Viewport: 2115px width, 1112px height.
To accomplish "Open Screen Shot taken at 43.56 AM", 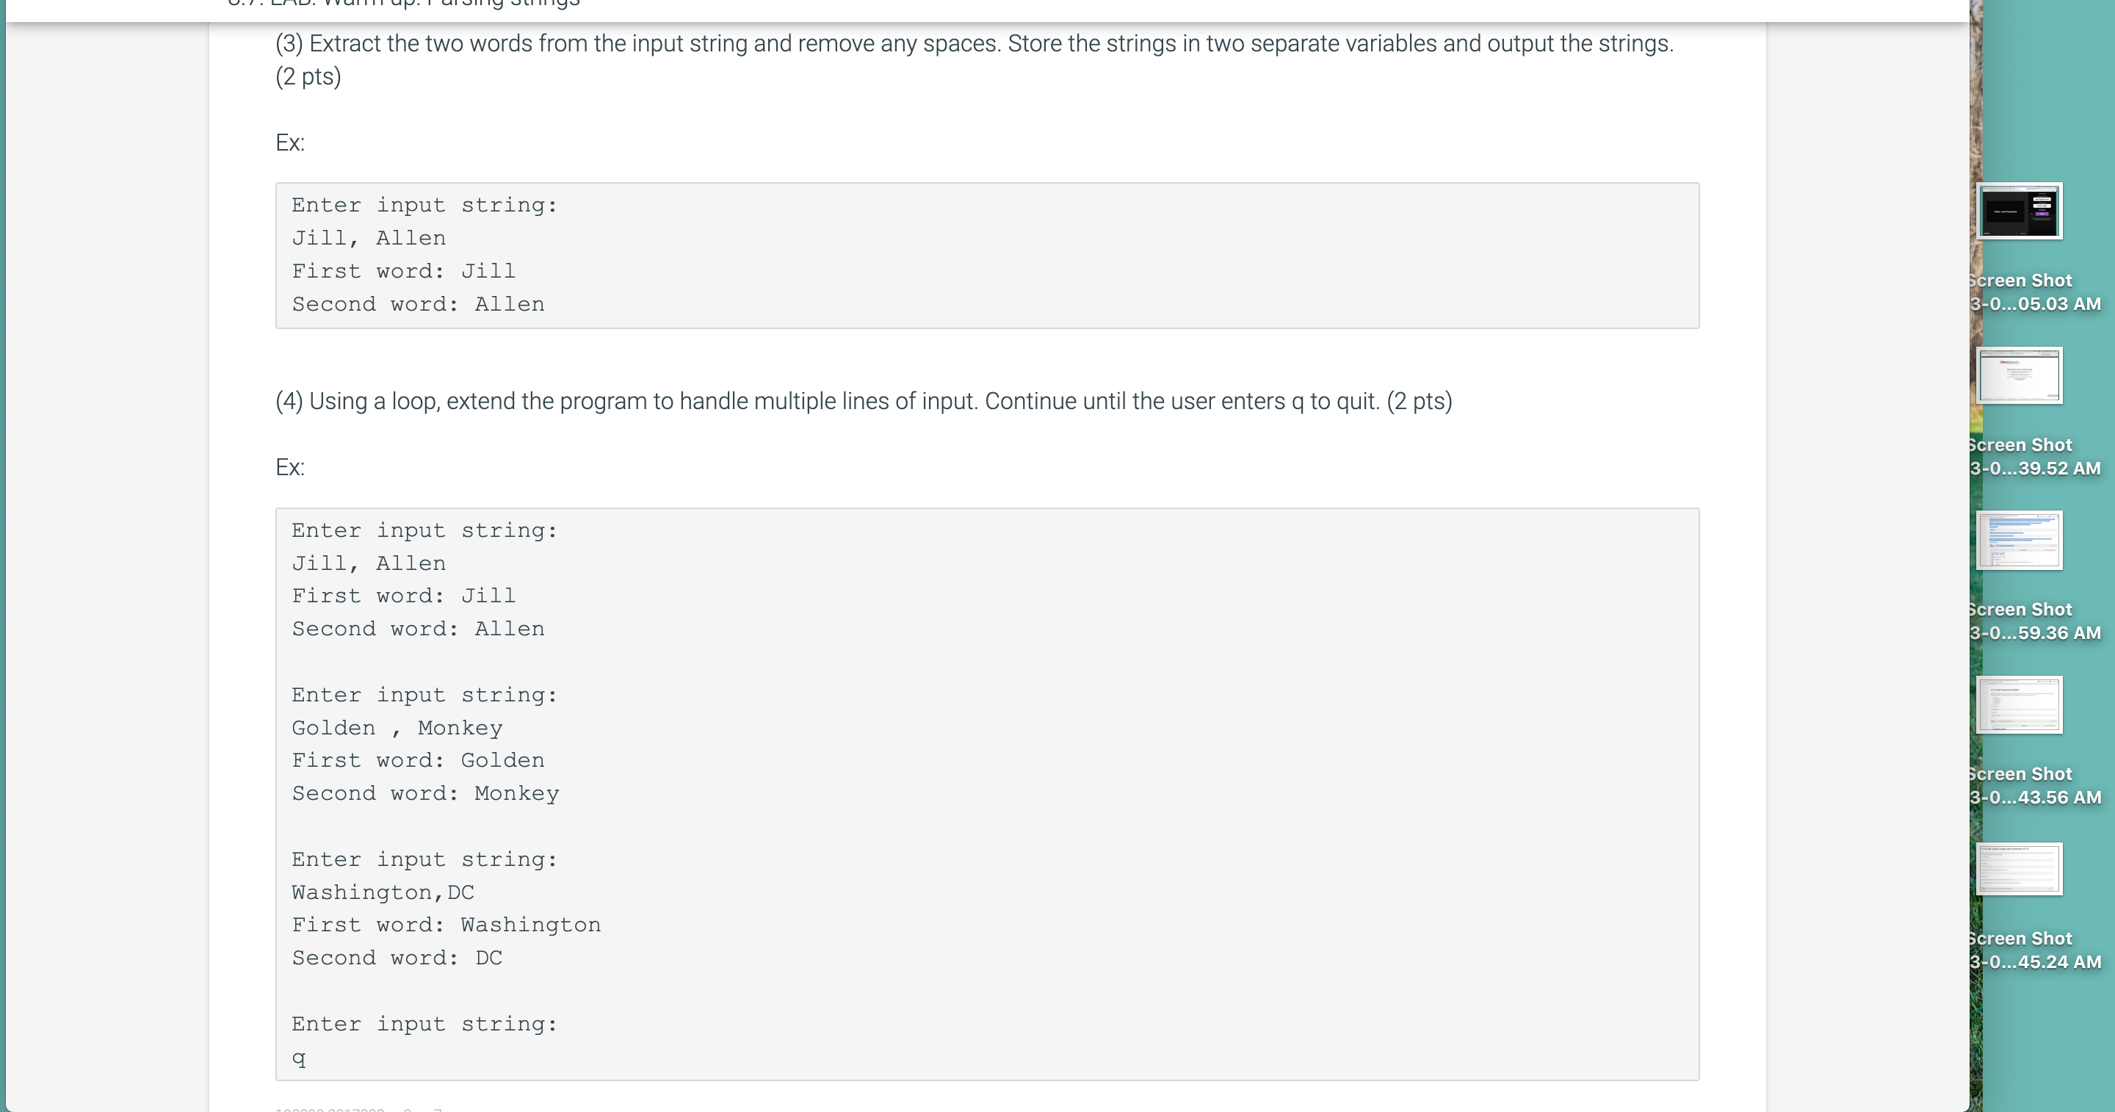I will [2020, 704].
